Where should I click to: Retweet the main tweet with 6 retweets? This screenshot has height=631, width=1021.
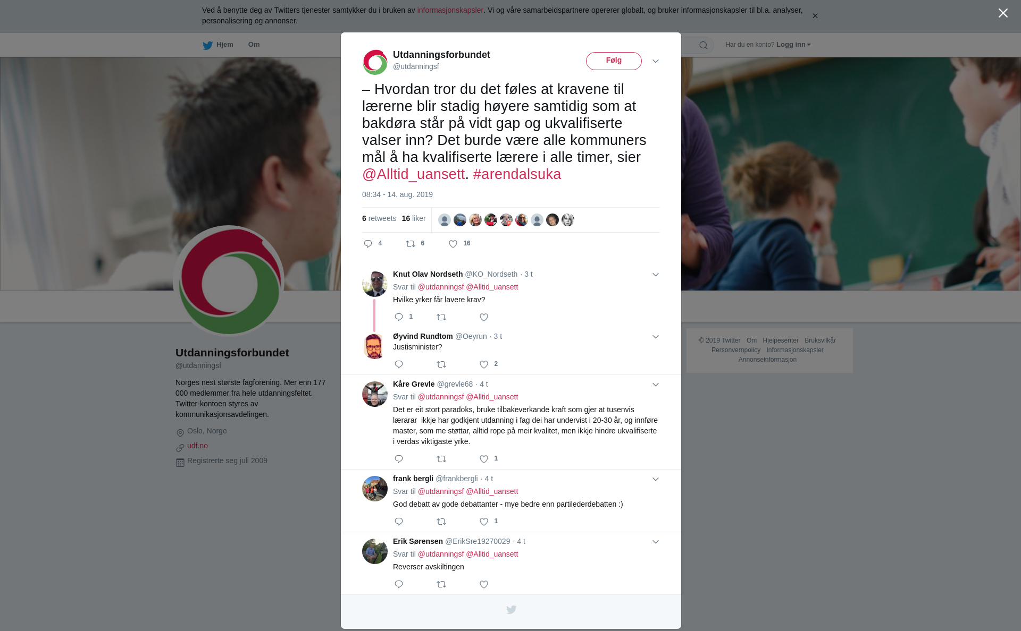pos(411,244)
